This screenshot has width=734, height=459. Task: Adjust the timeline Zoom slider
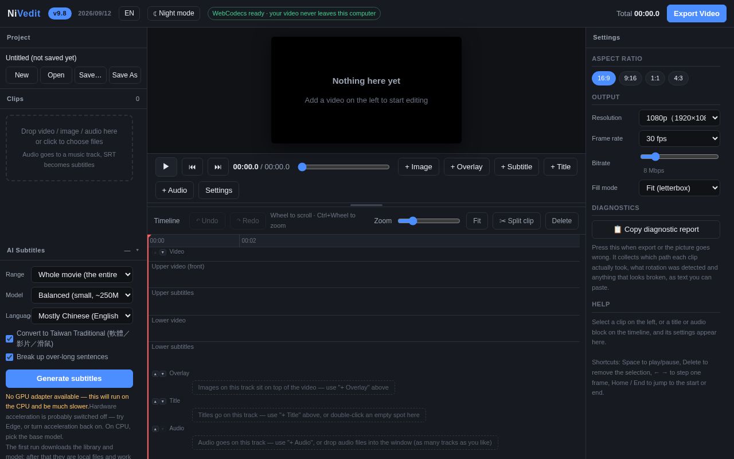pos(429,221)
